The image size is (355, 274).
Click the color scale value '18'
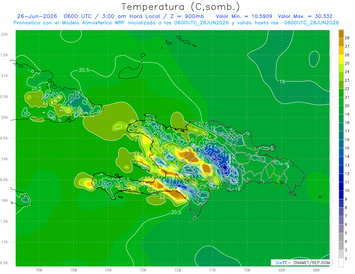pyautogui.click(x=348, y=123)
